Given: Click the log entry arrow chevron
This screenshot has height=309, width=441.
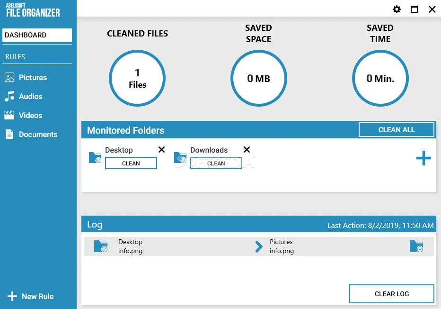Looking at the screenshot, I should click(259, 246).
